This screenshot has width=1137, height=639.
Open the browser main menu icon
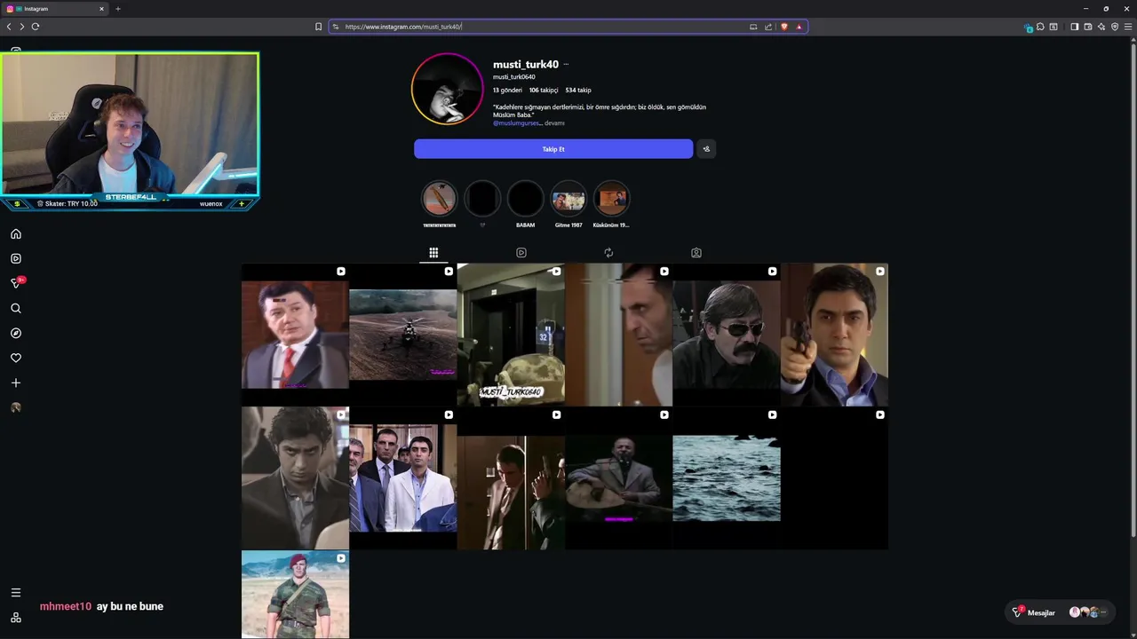coord(1129,27)
